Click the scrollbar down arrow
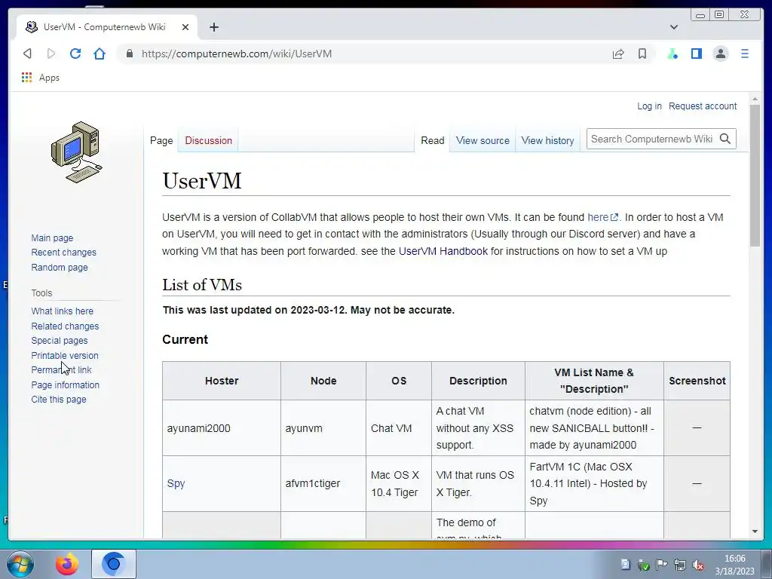Viewport: 772px width, 579px height. click(x=755, y=532)
